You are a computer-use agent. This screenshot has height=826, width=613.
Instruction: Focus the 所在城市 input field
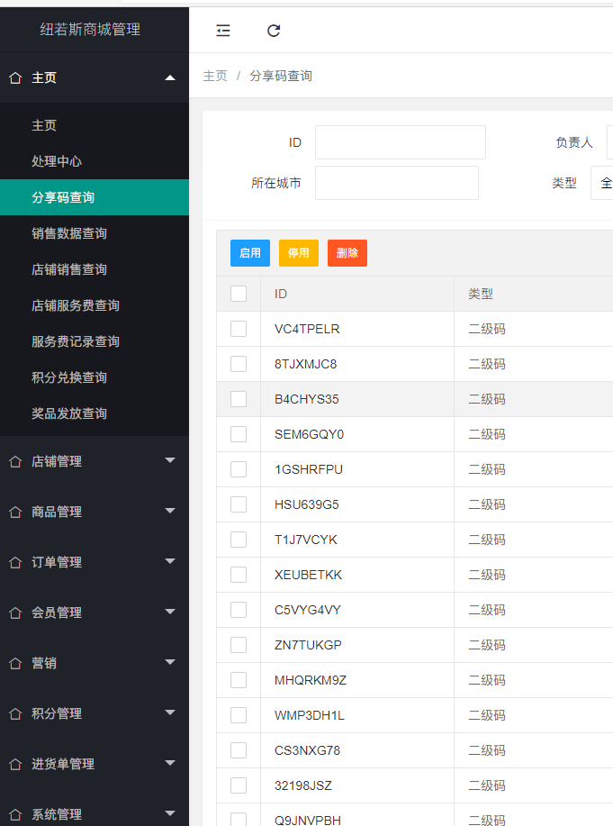(x=397, y=183)
